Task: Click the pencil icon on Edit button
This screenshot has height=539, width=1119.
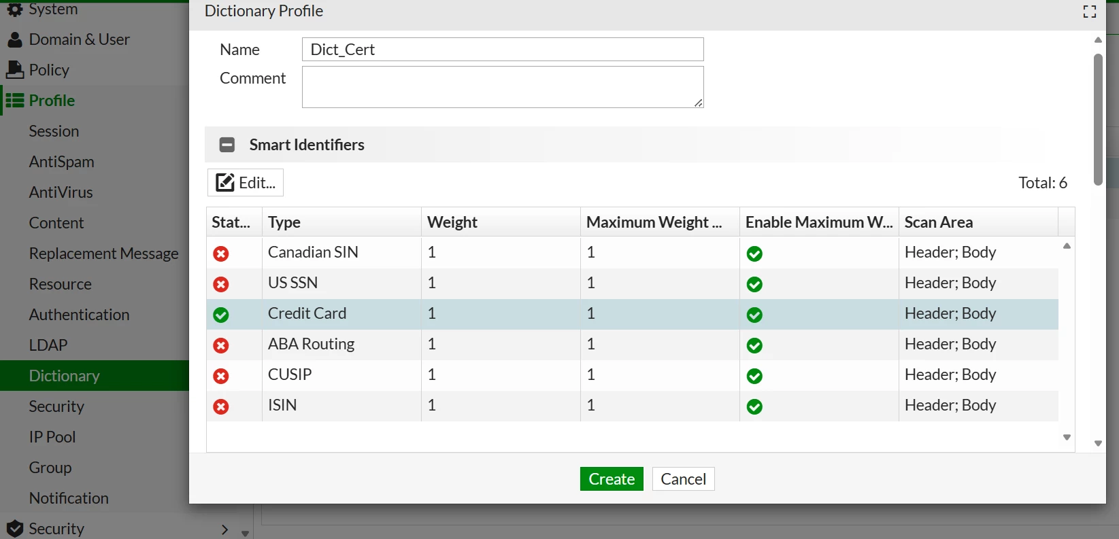Action: [224, 182]
